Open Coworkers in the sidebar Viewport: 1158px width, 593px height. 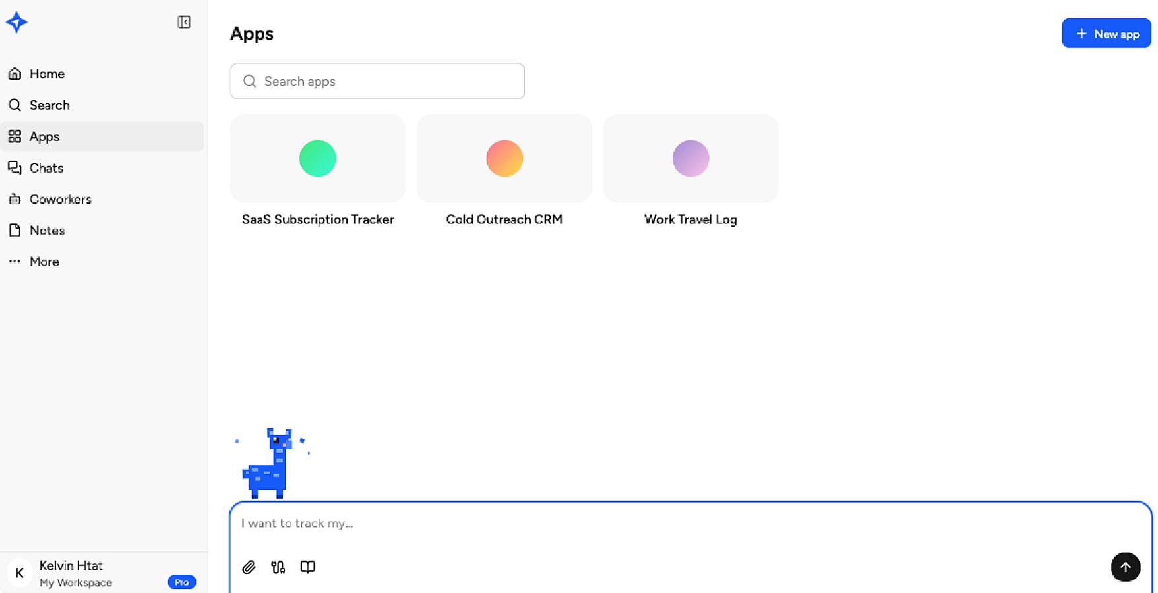point(102,199)
